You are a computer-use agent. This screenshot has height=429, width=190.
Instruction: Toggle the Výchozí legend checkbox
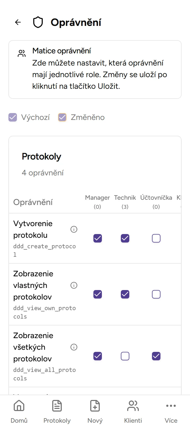pyautogui.click(x=13, y=117)
